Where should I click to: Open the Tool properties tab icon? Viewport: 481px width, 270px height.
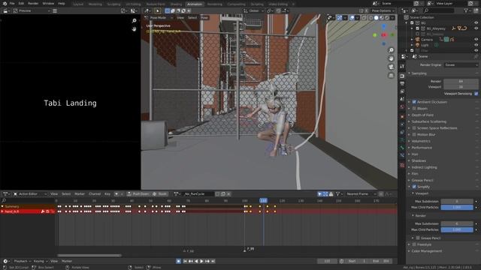402,66
